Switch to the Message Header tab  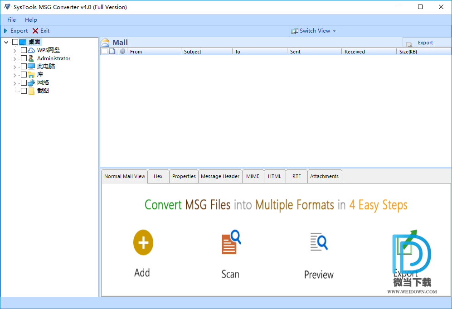[x=220, y=176]
